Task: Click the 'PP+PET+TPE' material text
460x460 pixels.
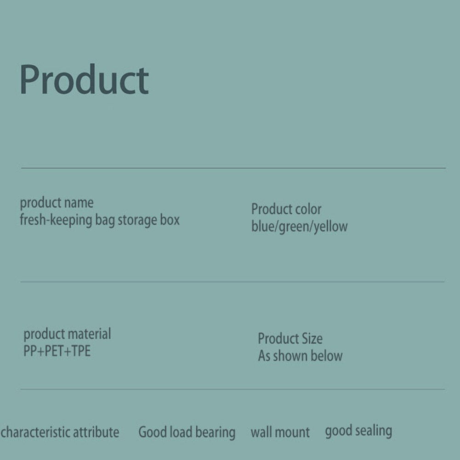Action: point(57,351)
